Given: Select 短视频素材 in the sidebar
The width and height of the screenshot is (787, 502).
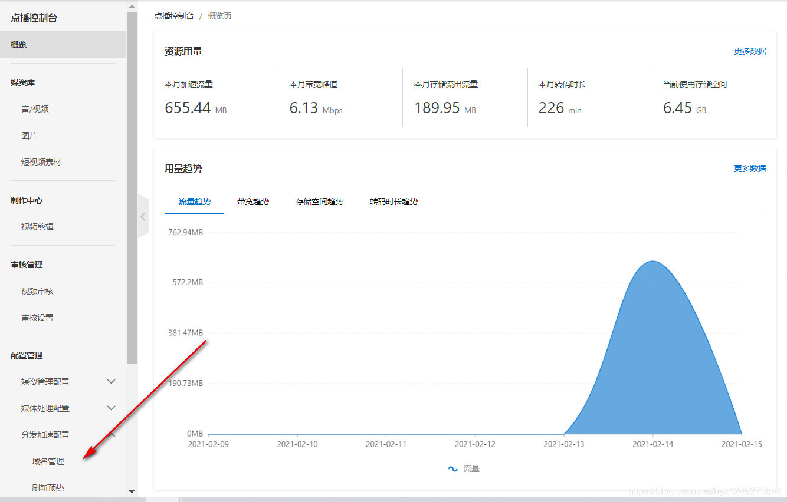Looking at the screenshot, I should (41, 162).
